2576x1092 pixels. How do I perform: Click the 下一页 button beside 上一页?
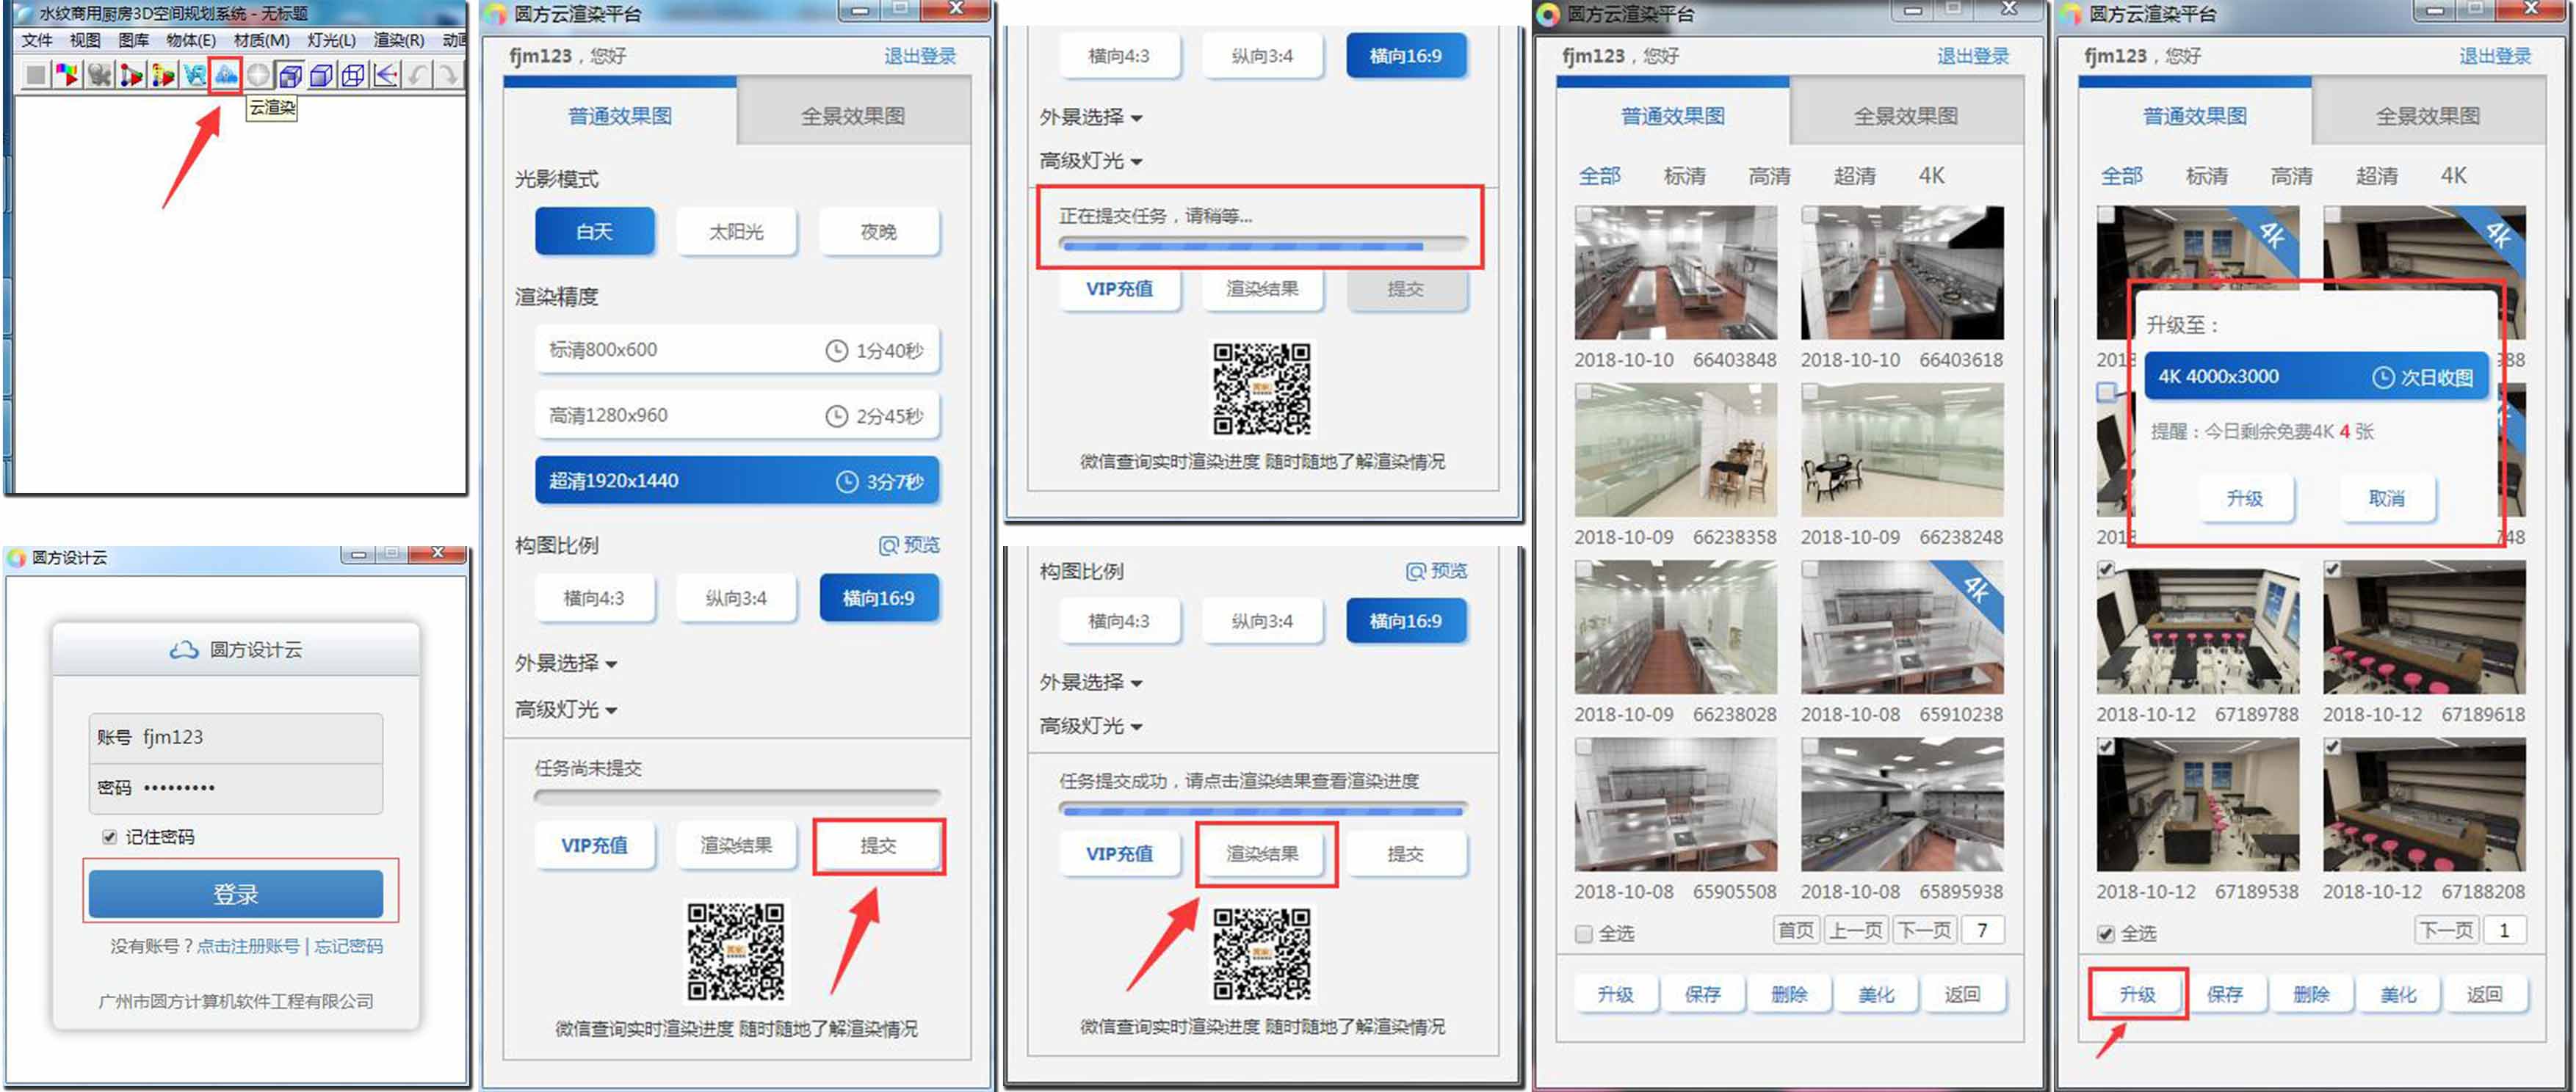point(1925,930)
